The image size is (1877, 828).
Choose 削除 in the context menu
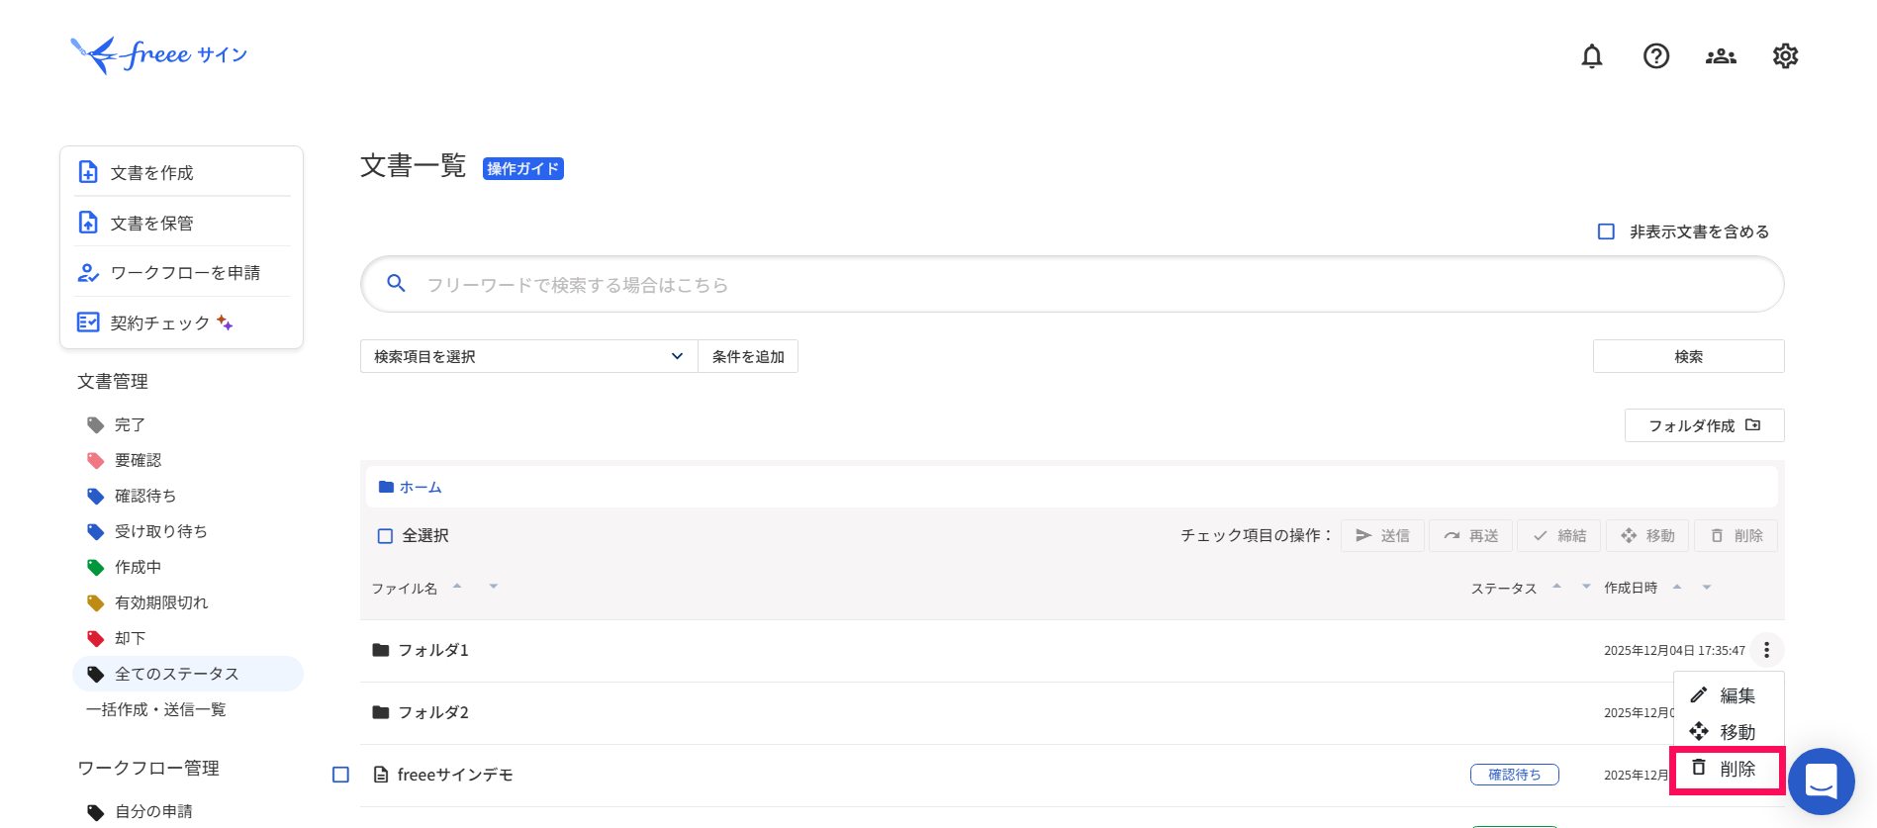click(x=1728, y=769)
